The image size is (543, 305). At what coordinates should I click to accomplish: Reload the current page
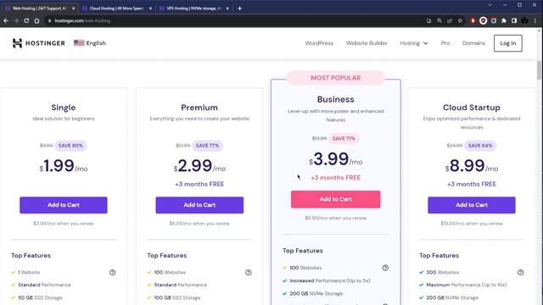26,20
